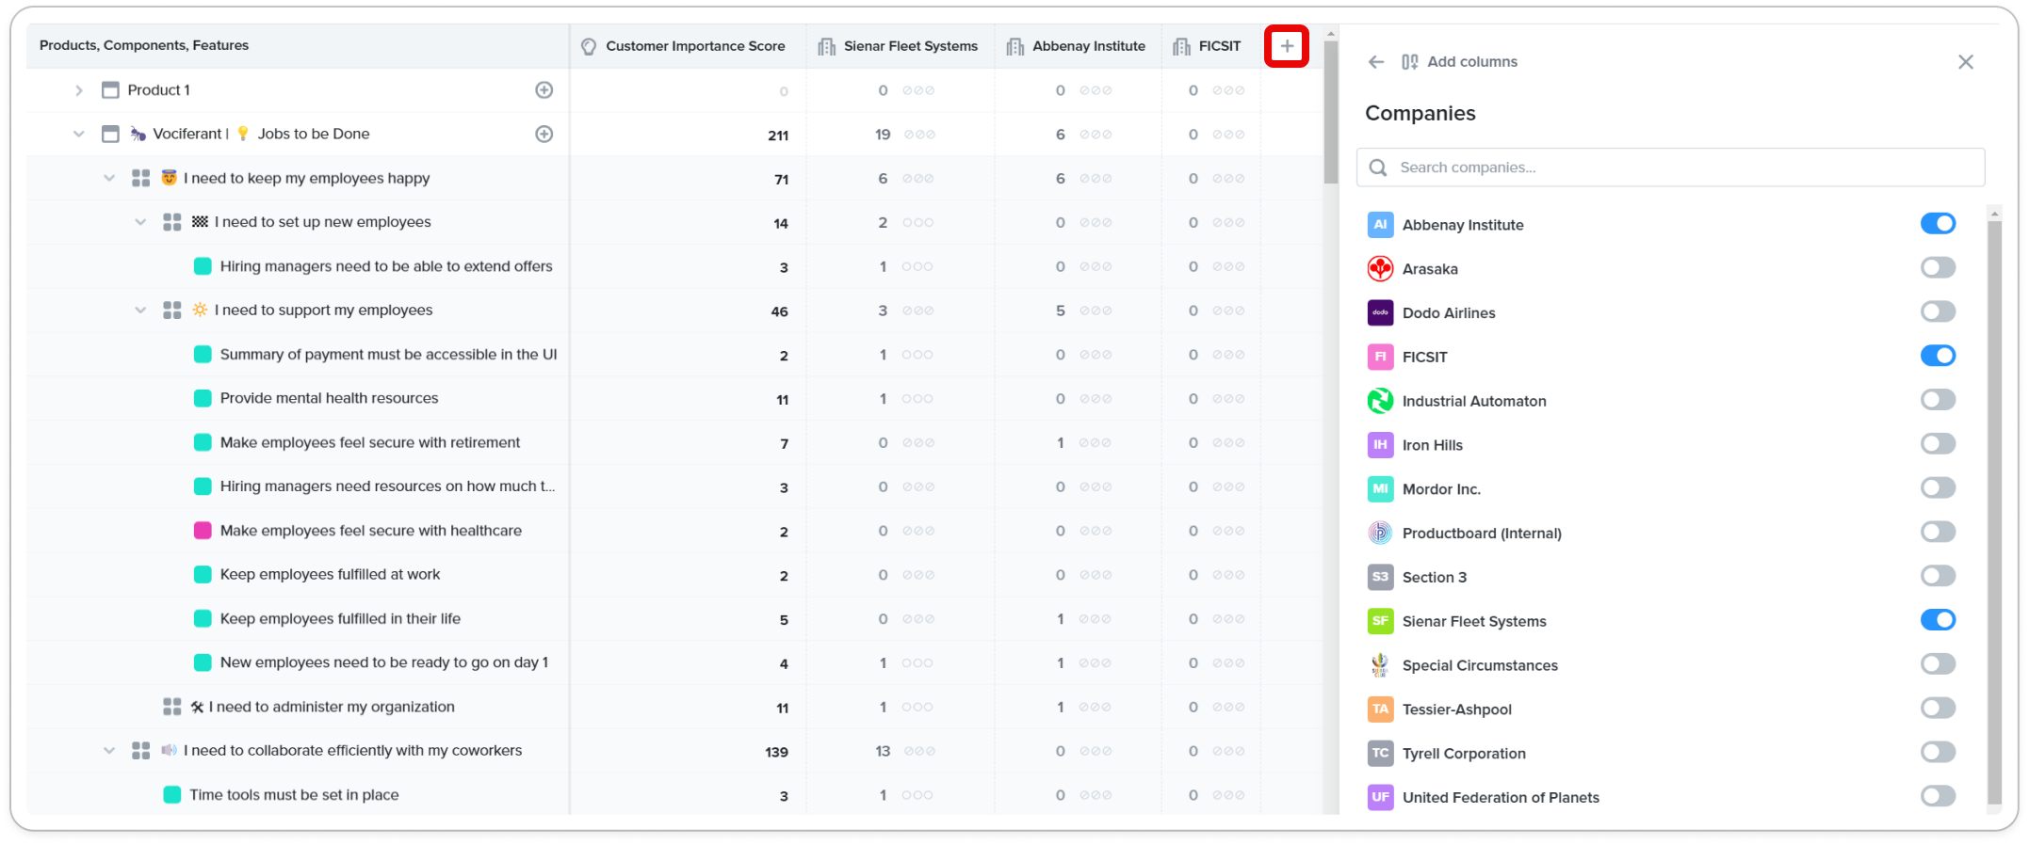This screenshot has height=845, width=2029.
Task: Click the plus icon to add columns
Action: click(x=1286, y=46)
